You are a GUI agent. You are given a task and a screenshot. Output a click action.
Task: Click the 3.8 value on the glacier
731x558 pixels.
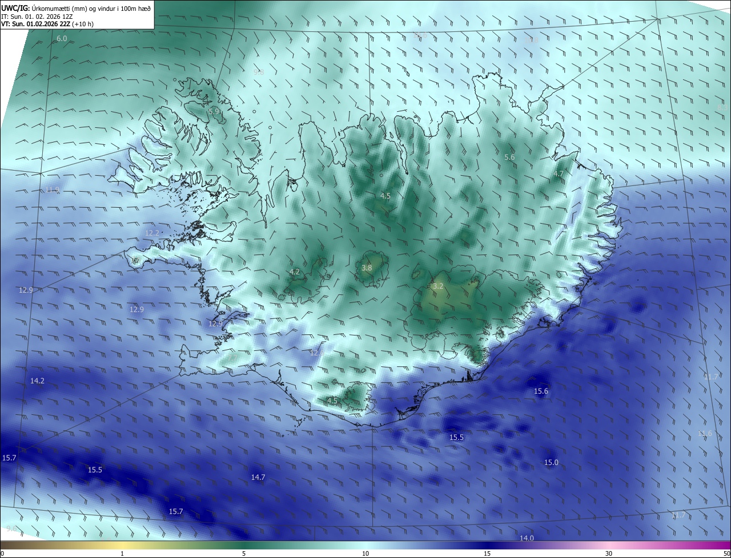tap(367, 268)
